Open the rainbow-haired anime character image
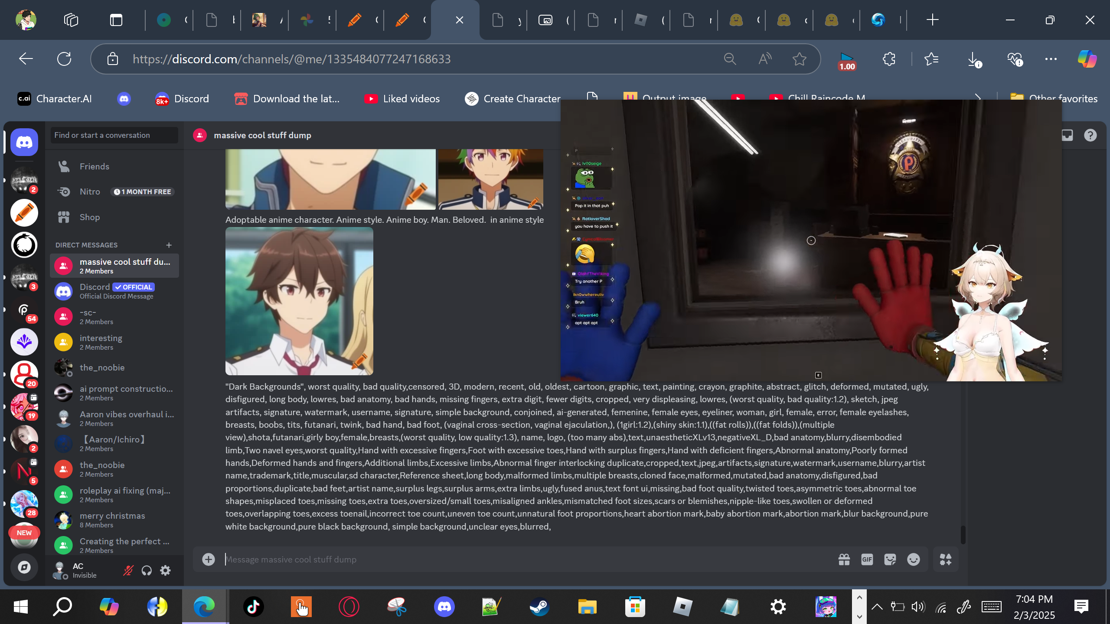The height and width of the screenshot is (624, 1110). [x=491, y=179]
